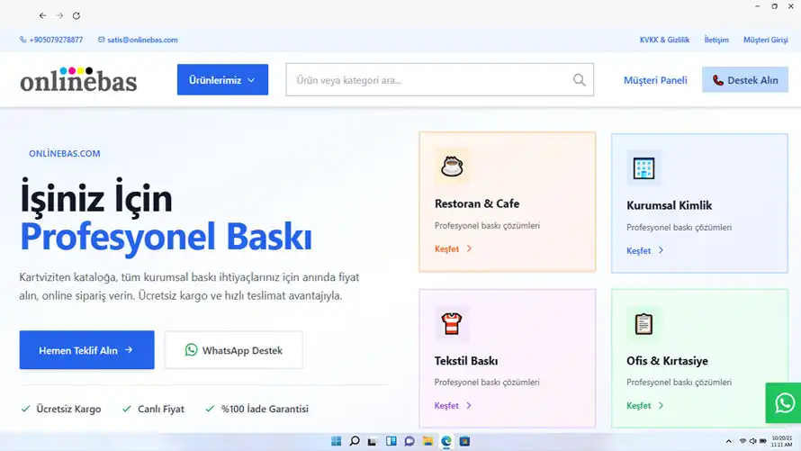Select Ofis & Kırtasiye card title

point(667,361)
